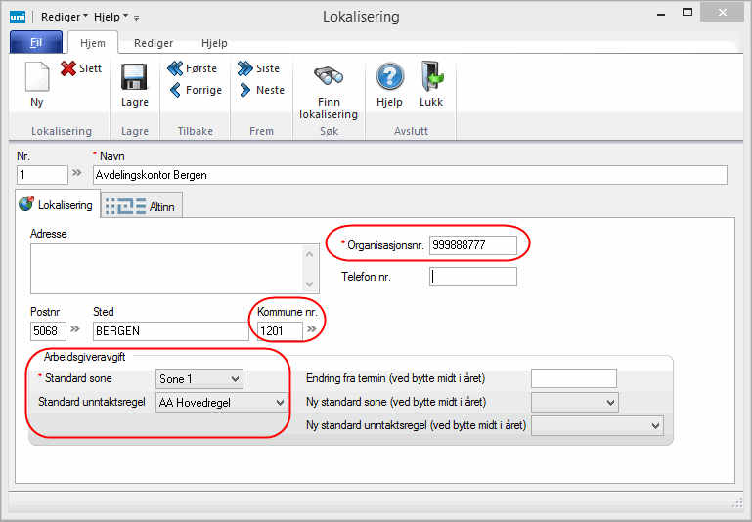Image resolution: width=752 pixels, height=522 pixels.
Task: Open the Ny standard sone dropdown
Action: (x=610, y=402)
